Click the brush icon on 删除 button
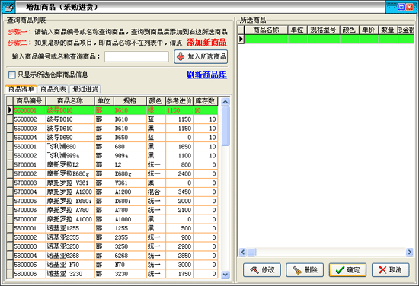 point(297,270)
